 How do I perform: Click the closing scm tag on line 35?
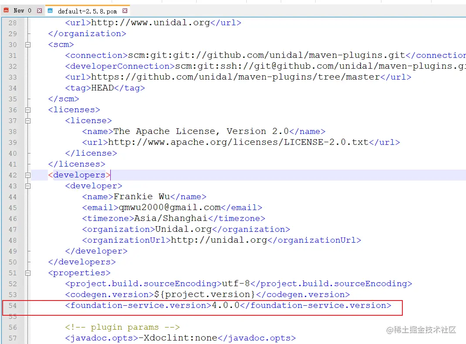point(64,99)
